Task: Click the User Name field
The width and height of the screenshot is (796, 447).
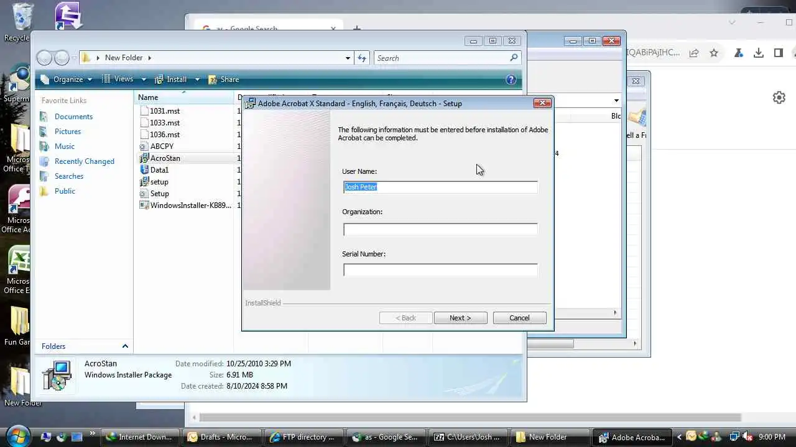Action: coord(440,187)
